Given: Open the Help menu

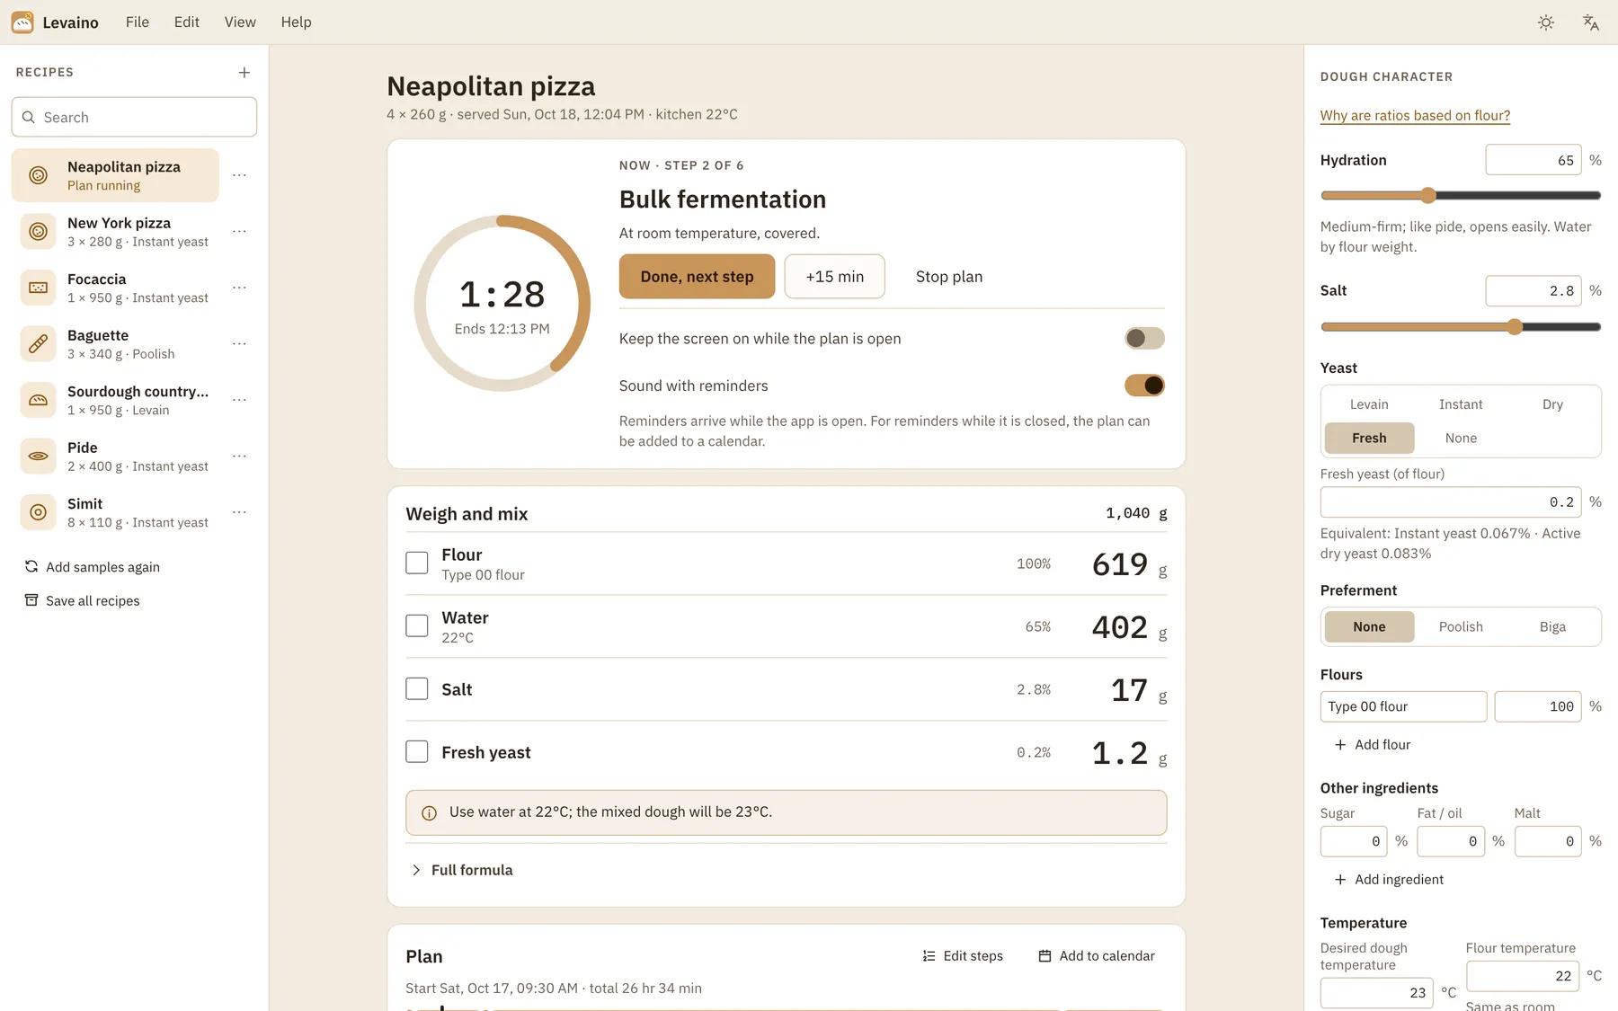Looking at the screenshot, I should click(x=296, y=22).
